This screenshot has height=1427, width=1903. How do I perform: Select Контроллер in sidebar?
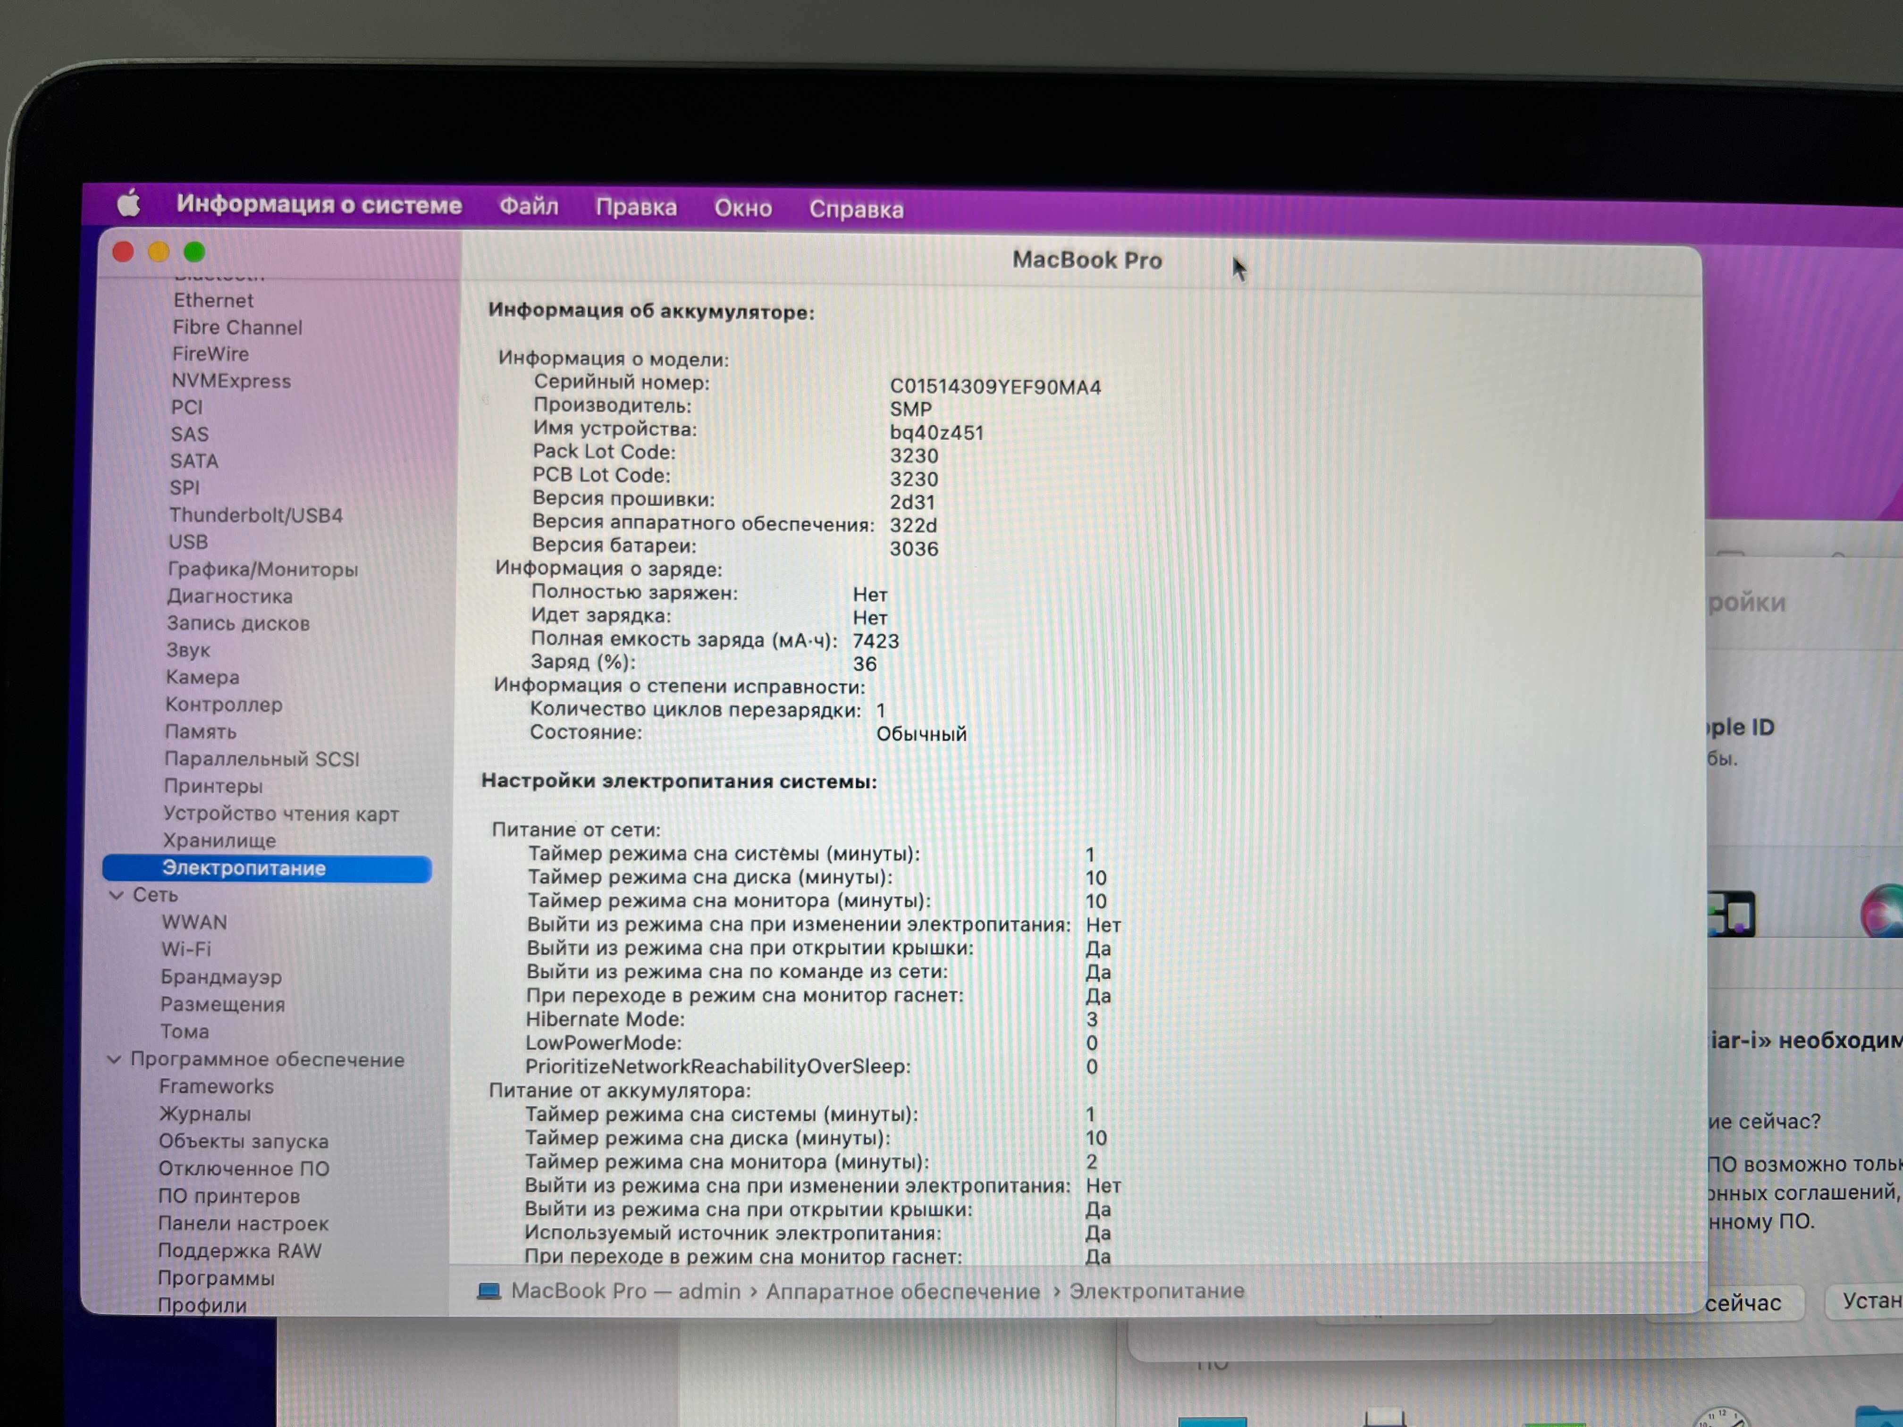(224, 705)
